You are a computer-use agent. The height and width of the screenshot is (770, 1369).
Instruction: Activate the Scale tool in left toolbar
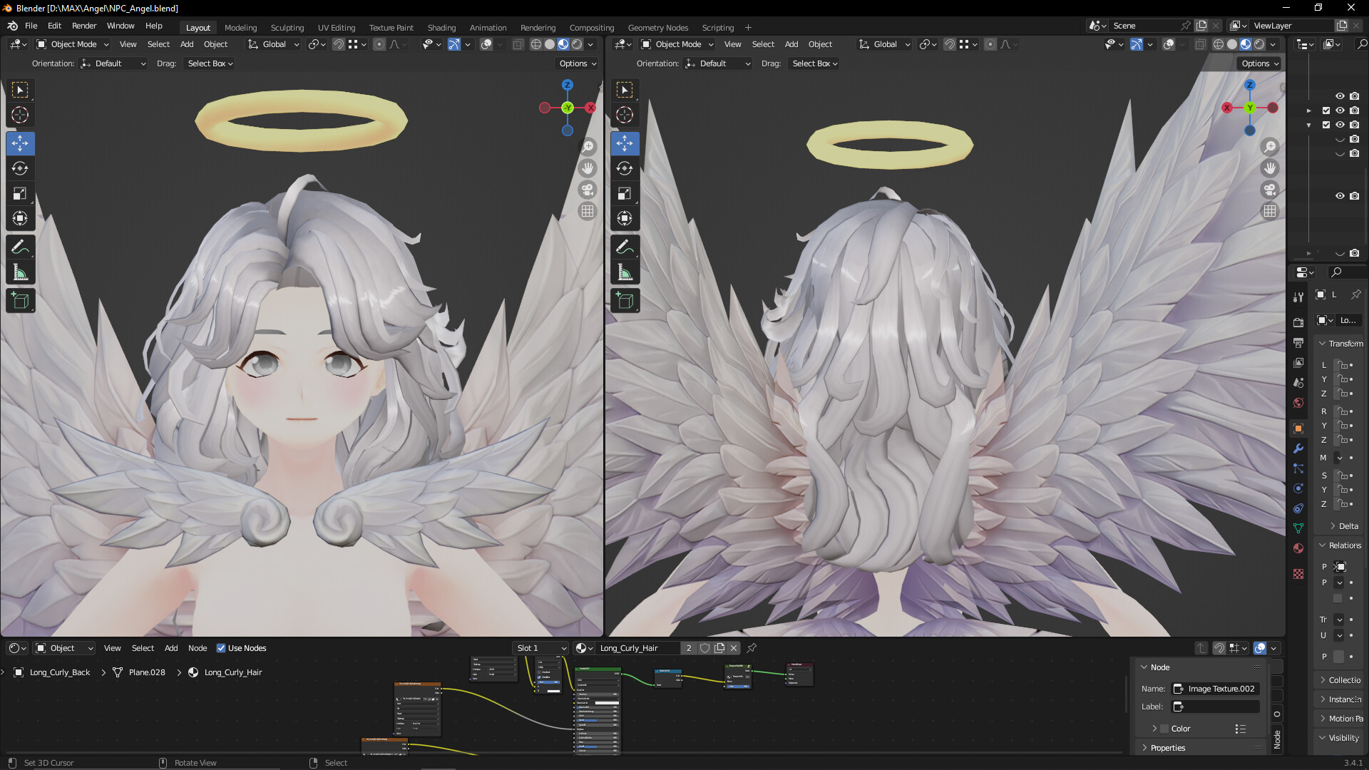click(x=20, y=193)
